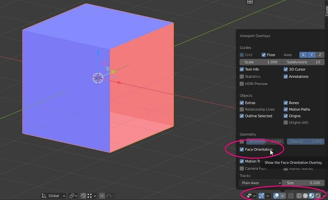Viewport: 328px width, 200px height.
Task: Switch to rendered shading mode
Action: pos(318,196)
